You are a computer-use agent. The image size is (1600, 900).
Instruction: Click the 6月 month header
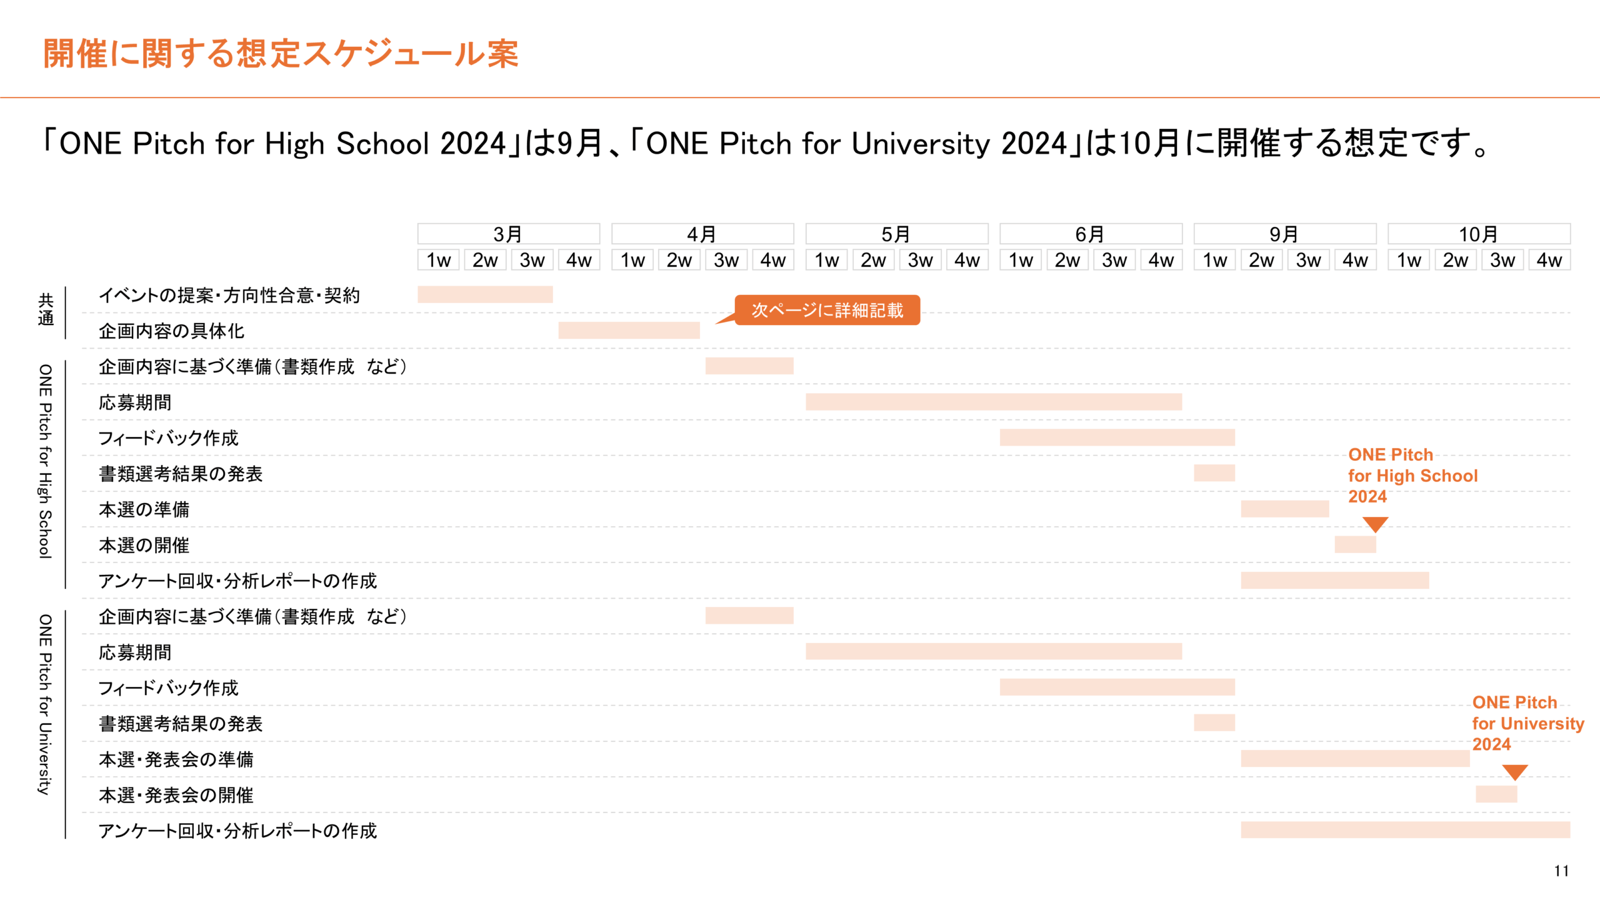tap(1091, 234)
